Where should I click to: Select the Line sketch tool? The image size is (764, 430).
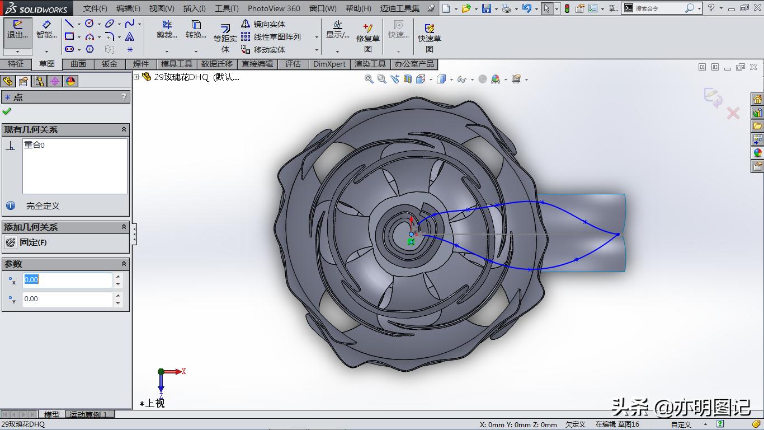(x=70, y=24)
